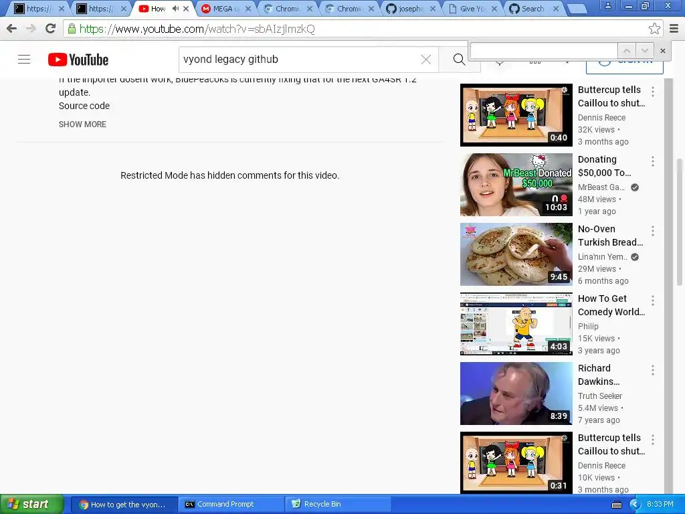Open the Chrome user profile icon
The height and width of the screenshot is (514, 685).
(x=607, y=5)
